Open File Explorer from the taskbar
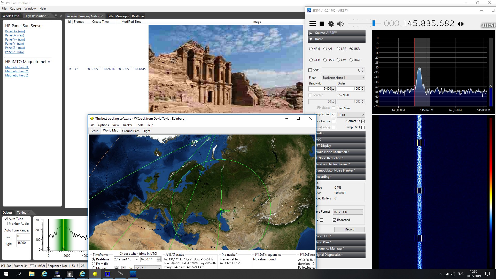The image size is (496, 279). 32,274
